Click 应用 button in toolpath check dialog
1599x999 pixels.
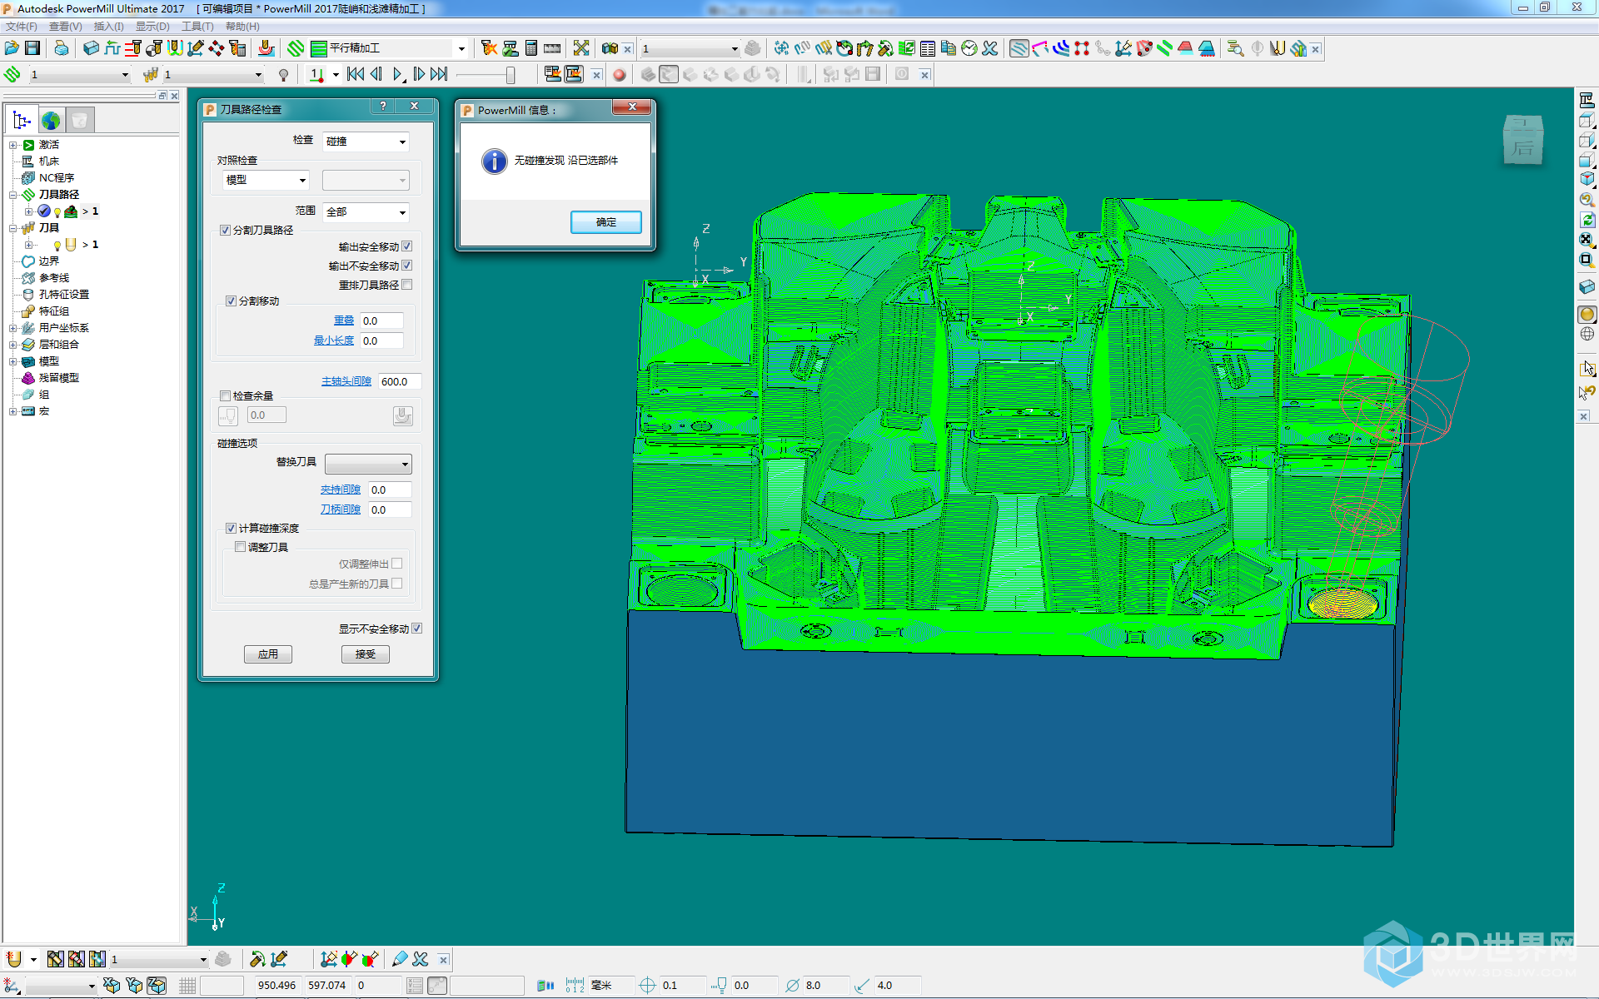click(x=268, y=654)
